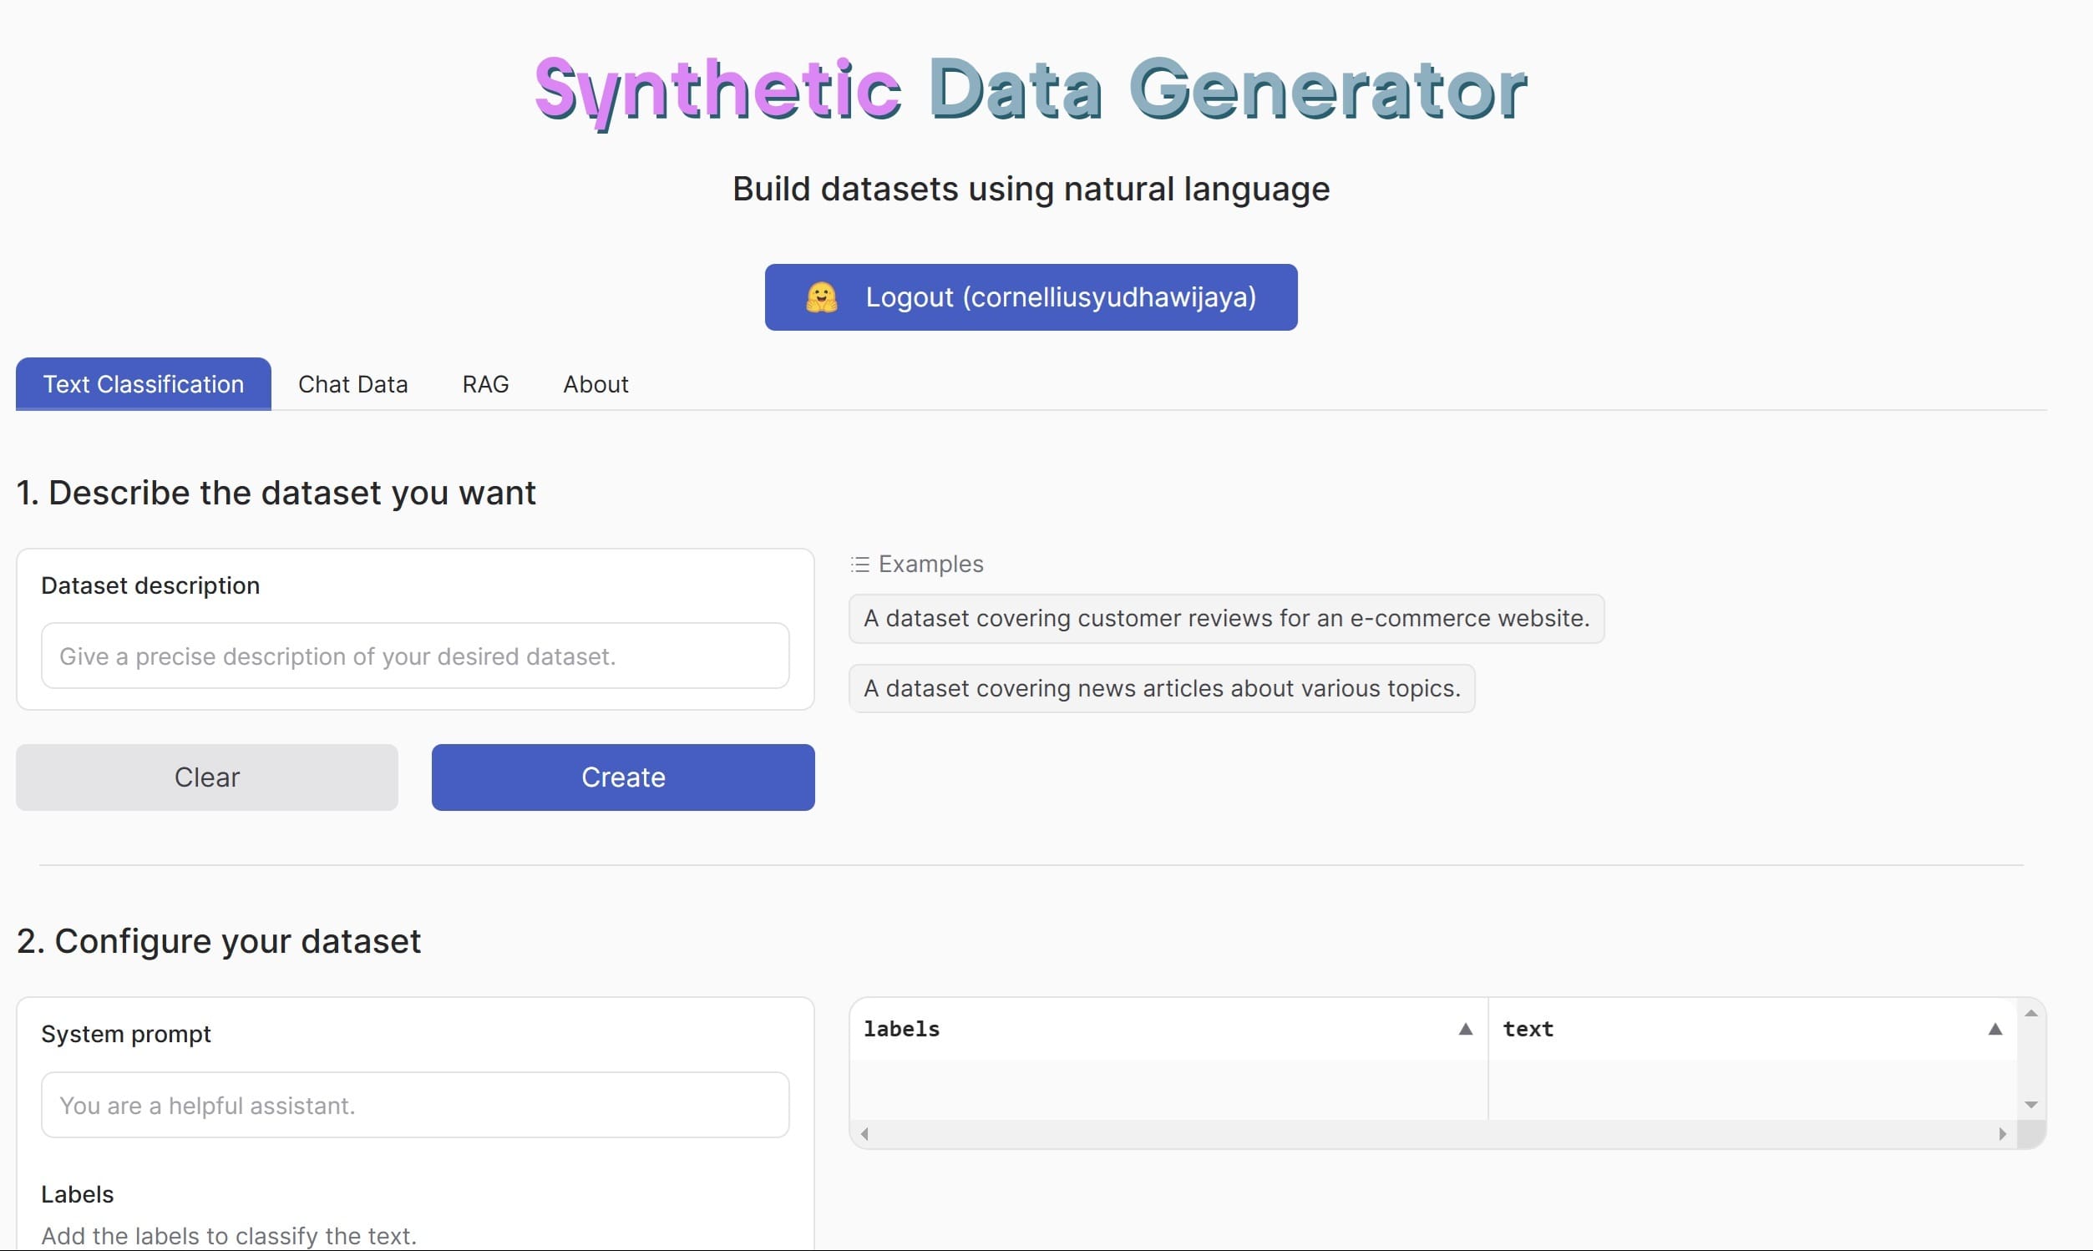Image resolution: width=2093 pixels, height=1251 pixels.
Task: Click the Create button
Action: [x=623, y=777]
